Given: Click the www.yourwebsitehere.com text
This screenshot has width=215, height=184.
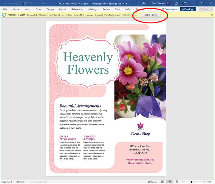Looking at the screenshot, I should click(140, 160).
